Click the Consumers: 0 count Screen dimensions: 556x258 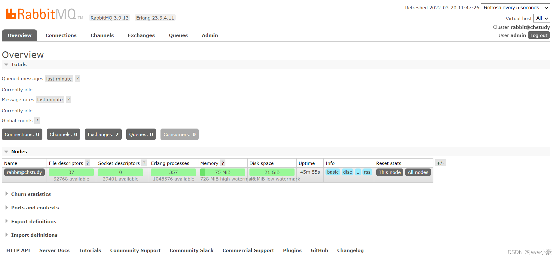point(179,134)
